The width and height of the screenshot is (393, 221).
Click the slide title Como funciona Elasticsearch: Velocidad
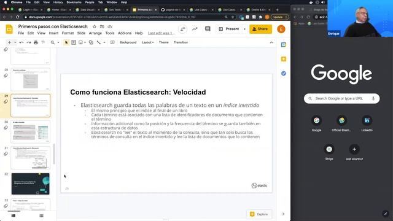[138, 92]
